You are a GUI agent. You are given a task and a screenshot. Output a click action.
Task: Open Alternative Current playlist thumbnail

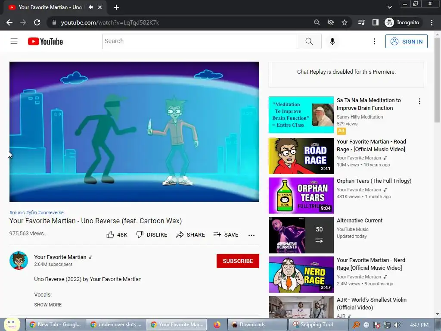tap(301, 235)
